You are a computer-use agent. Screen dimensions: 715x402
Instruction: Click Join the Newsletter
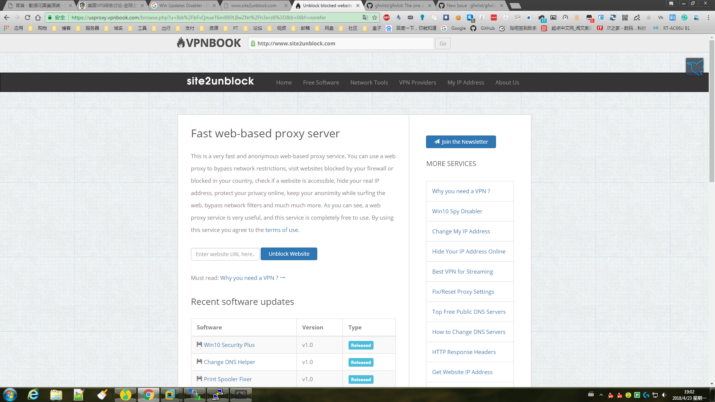click(461, 142)
